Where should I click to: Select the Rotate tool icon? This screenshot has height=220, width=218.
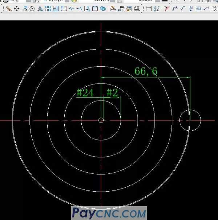(x=32, y=8)
